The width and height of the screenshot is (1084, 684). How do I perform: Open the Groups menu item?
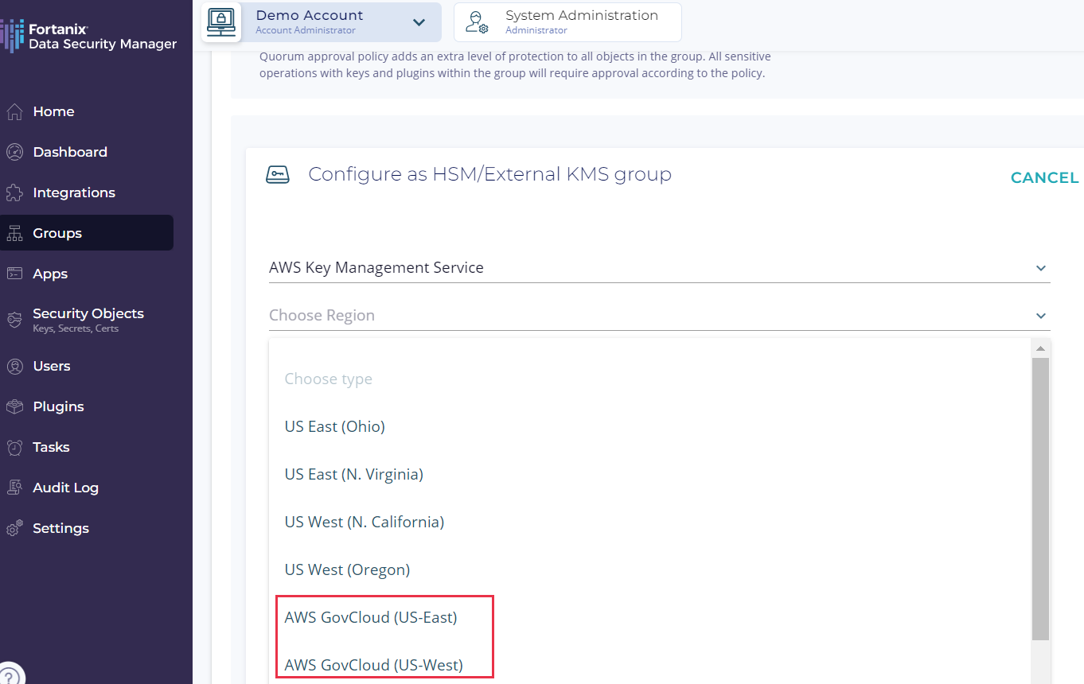pyautogui.click(x=57, y=234)
